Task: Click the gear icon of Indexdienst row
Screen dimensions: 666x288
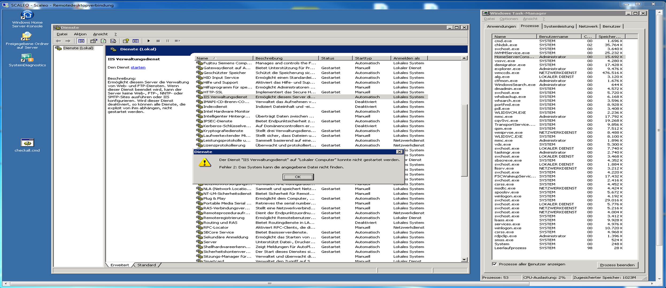Action: click(199, 107)
